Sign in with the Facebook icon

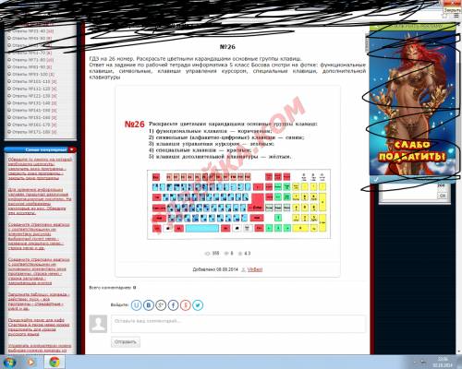pyautogui.click(x=173, y=305)
